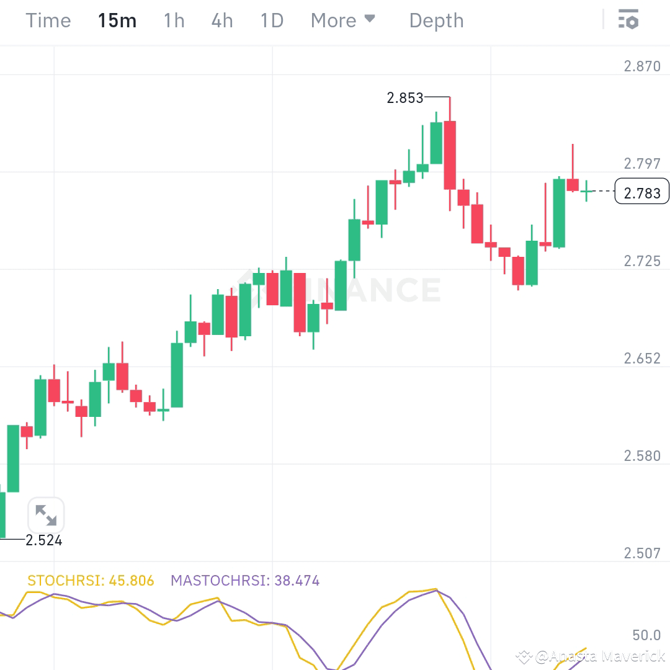670x670 pixels.
Task: Click the tallest red candle below the peak
Action: (x=450, y=155)
